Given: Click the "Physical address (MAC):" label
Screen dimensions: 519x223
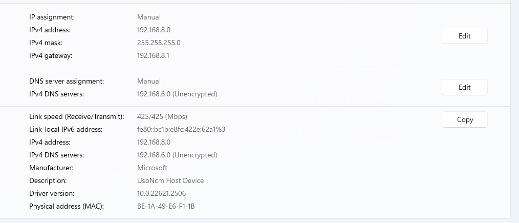Looking at the screenshot, I should click(x=67, y=206).
